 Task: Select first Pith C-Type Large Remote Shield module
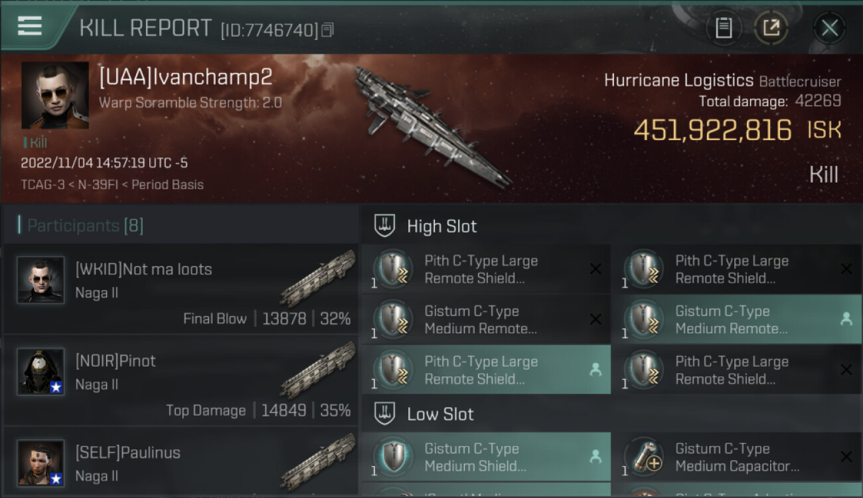pyautogui.click(x=485, y=269)
